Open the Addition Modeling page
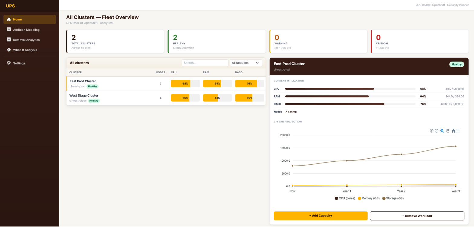Screen dimensions: 474x228 pyautogui.click(x=30, y=30)
